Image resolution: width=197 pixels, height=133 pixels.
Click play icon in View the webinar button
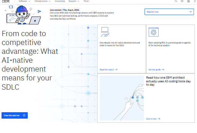click(24, 115)
